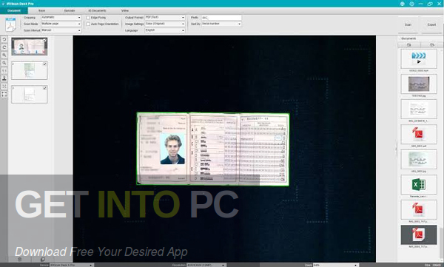Open the second red PDF document icon
The image size is (444, 267).
click(419, 210)
